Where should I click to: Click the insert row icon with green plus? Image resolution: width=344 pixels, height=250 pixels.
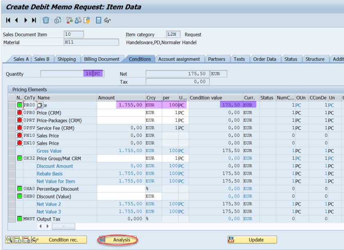point(18,240)
